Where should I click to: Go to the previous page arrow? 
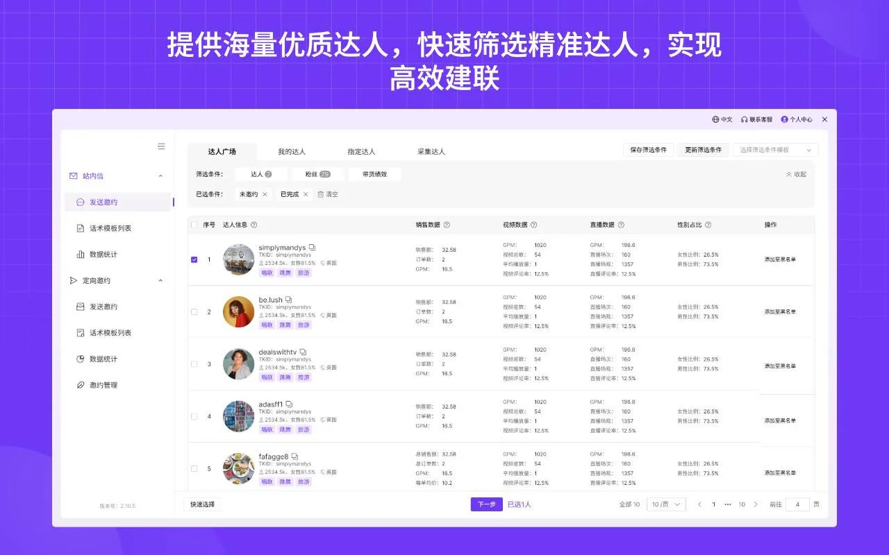tap(699, 504)
